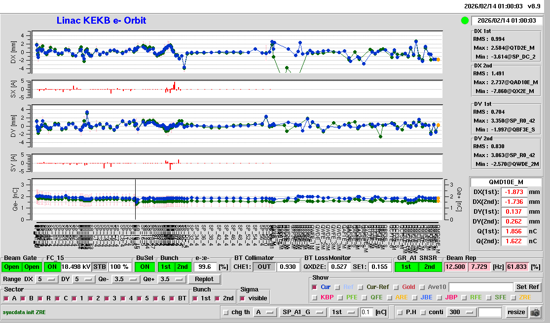Uncheck Sector BT checkbox
The image size is (550, 323).
(173, 298)
